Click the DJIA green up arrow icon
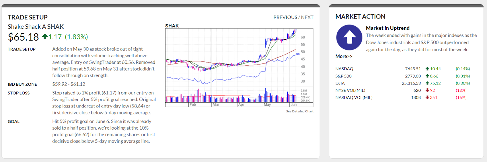This screenshot has height=162, width=487. [427, 83]
